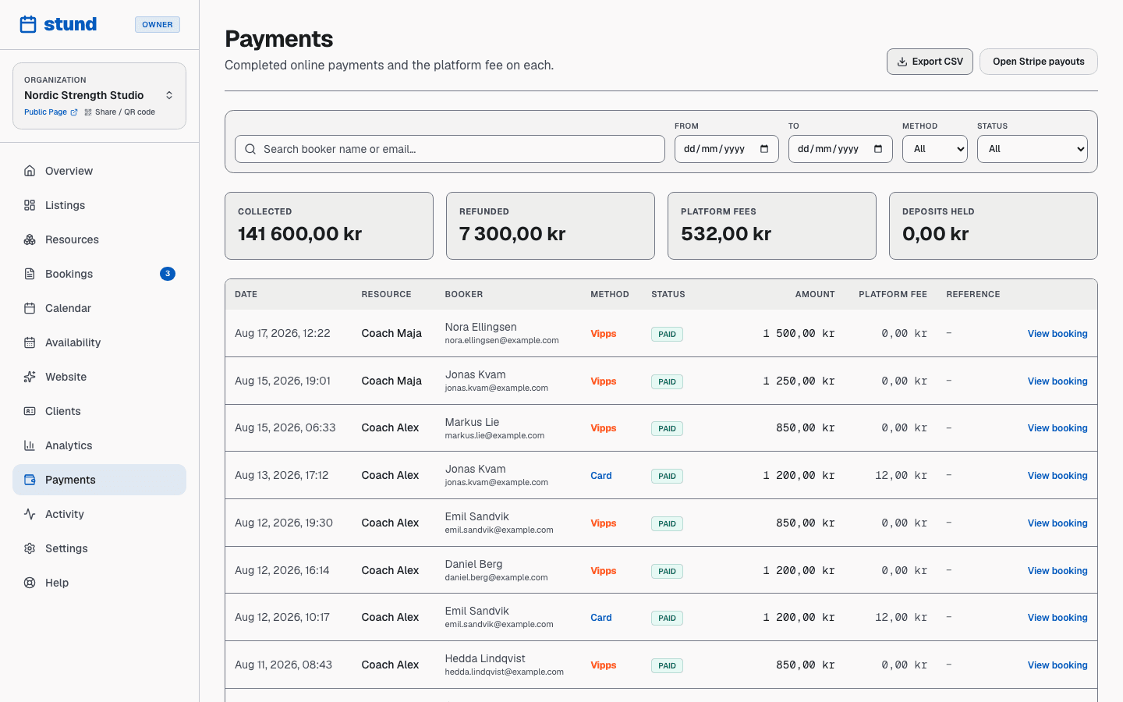
Task: Click the date Aug 15, 2026, 19:01
Action: [282, 381]
